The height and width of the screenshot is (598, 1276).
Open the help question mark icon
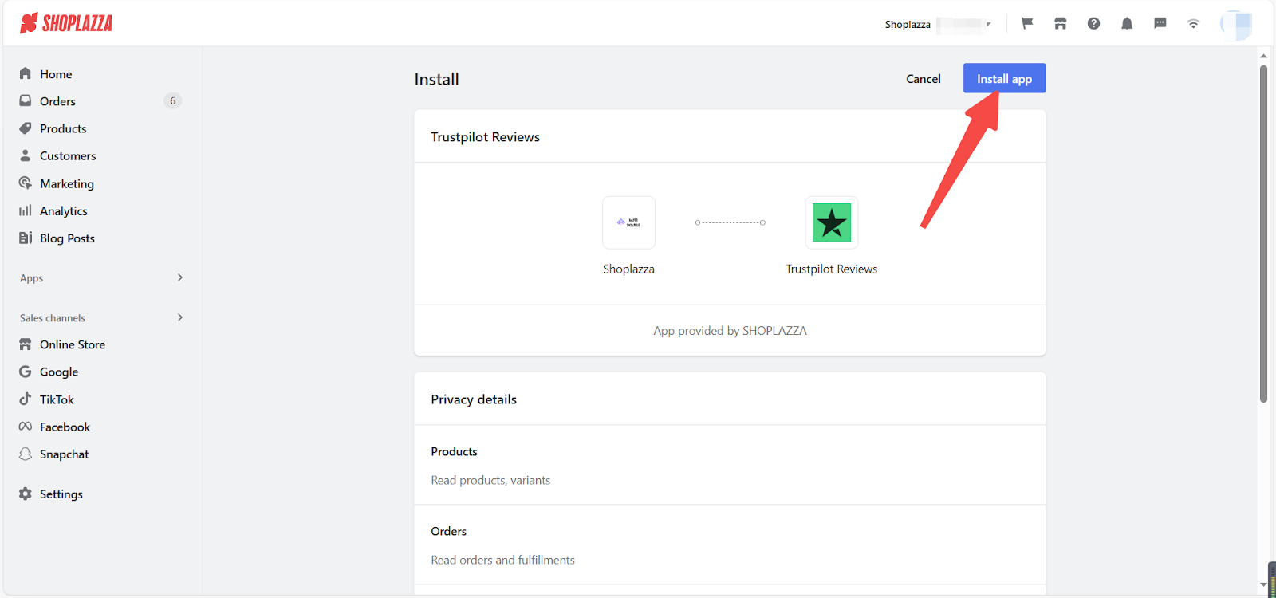tap(1093, 24)
